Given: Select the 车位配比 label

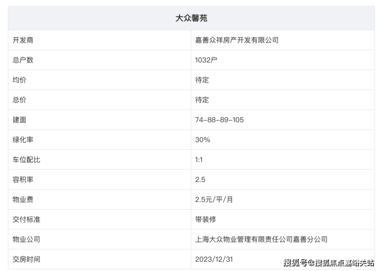Looking at the screenshot, I should tap(26, 160).
